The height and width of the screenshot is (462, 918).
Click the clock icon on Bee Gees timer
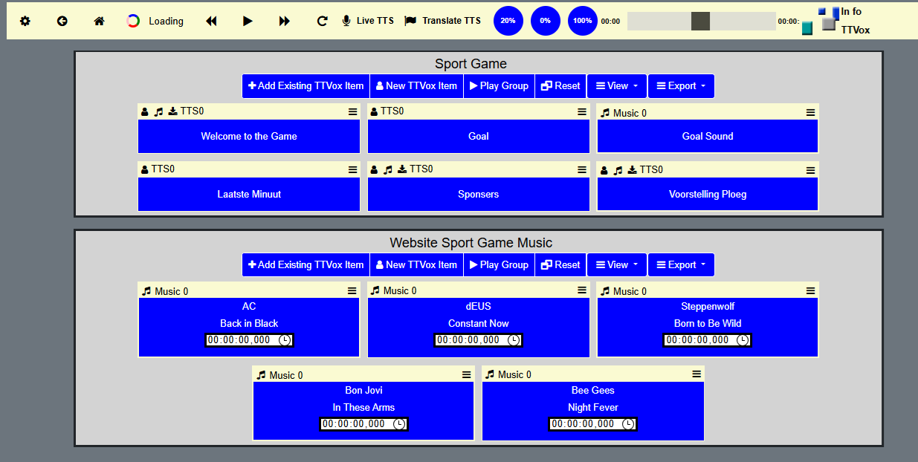click(628, 424)
